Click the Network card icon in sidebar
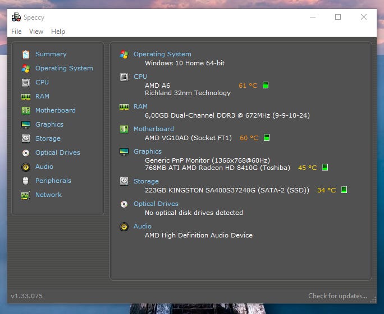Image resolution: width=384 pixels, height=314 pixels. [x=26, y=195]
